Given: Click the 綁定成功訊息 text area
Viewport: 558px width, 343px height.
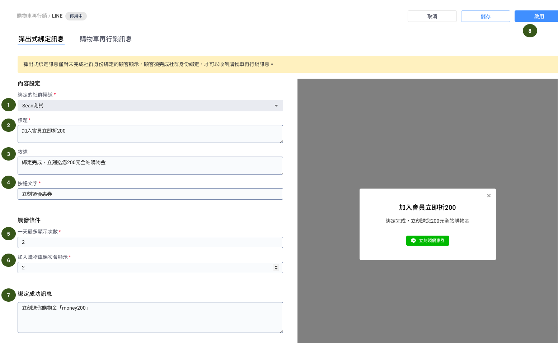Looking at the screenshot, I should click(x=150, y=317).
